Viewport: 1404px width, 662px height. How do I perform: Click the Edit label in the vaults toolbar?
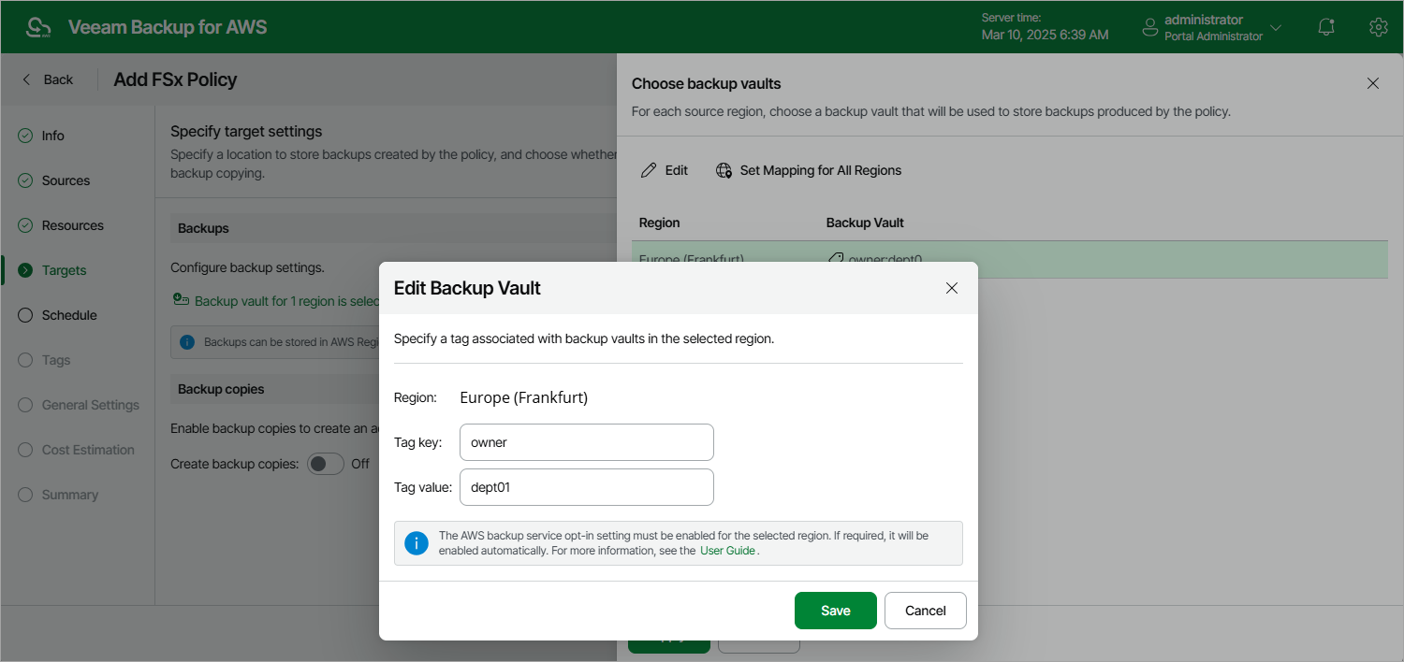coord(677,170)
